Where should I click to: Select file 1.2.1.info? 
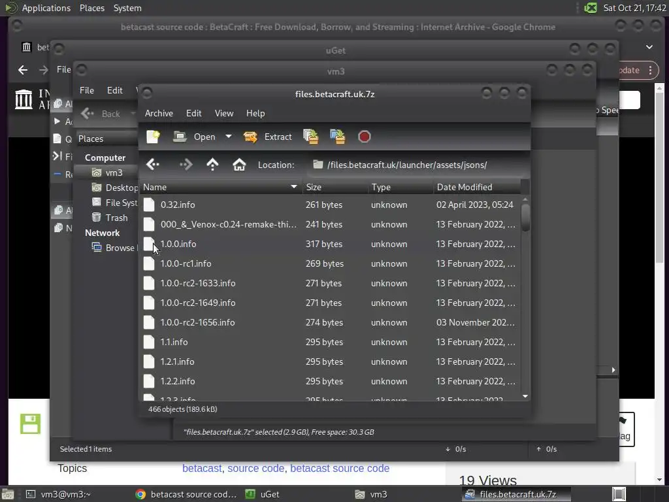click(x=331, y=362)
